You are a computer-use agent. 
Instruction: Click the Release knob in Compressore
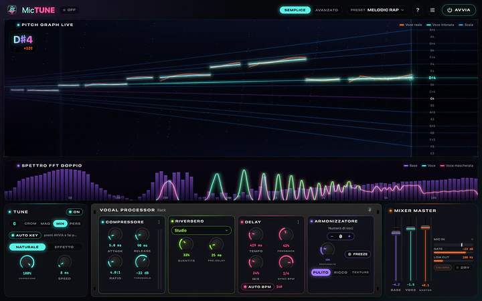(142, 235)
